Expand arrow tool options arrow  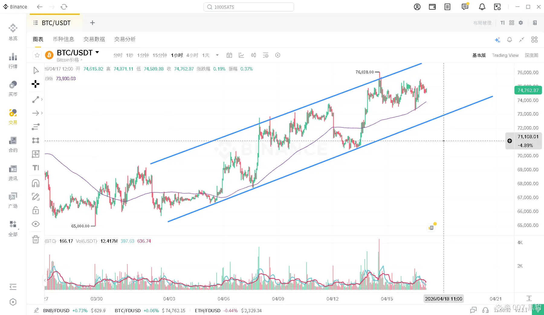(x=42, y=113)
